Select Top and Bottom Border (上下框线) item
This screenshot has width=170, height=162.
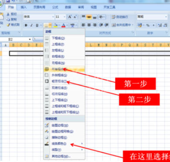coord(64,100)
